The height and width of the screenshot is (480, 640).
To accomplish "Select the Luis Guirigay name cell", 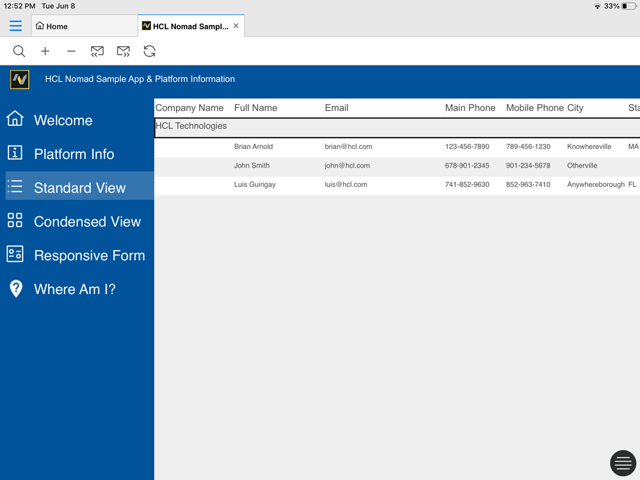I will [255, 184].
